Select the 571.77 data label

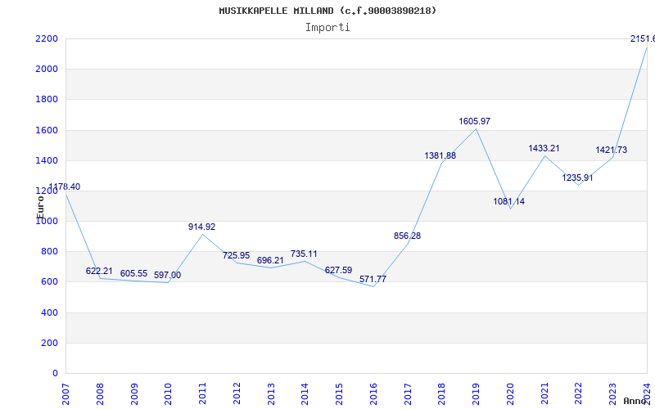pyautogui.click(x=373, y=279)
